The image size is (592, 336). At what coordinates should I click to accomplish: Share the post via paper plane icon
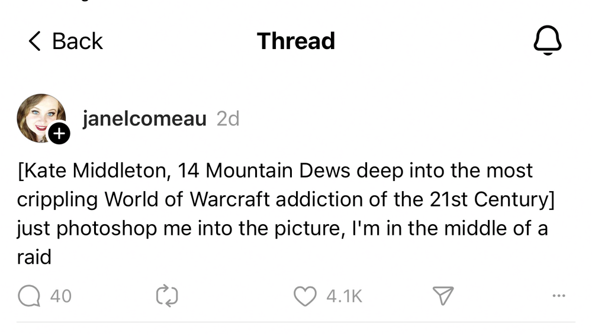coord(442,295)
